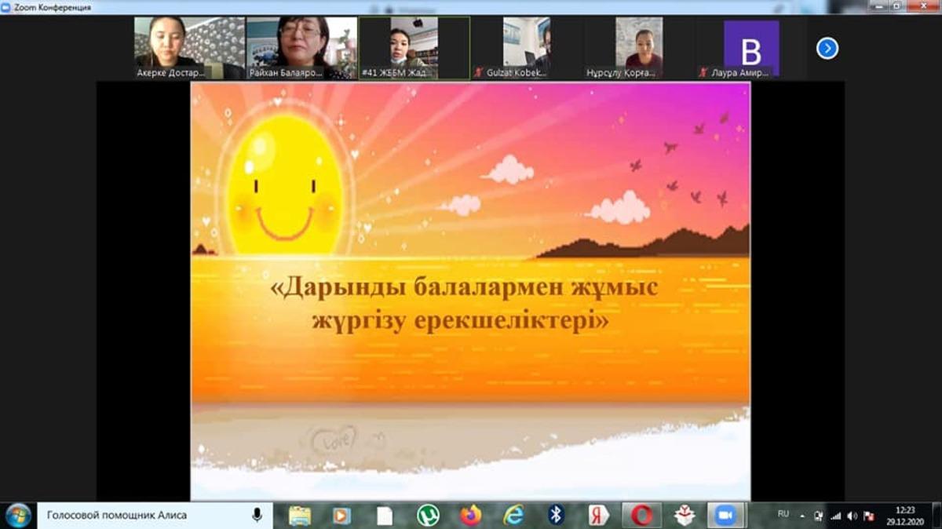Activate the Alice voice assistant microphone
The width and height of the screenshot is (942, 529).
tap(257, 516)
